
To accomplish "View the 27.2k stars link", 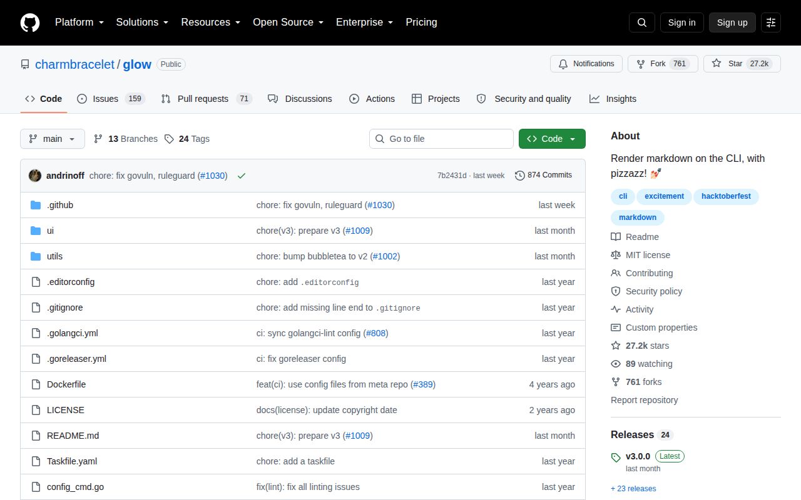I will coord(640,346).
